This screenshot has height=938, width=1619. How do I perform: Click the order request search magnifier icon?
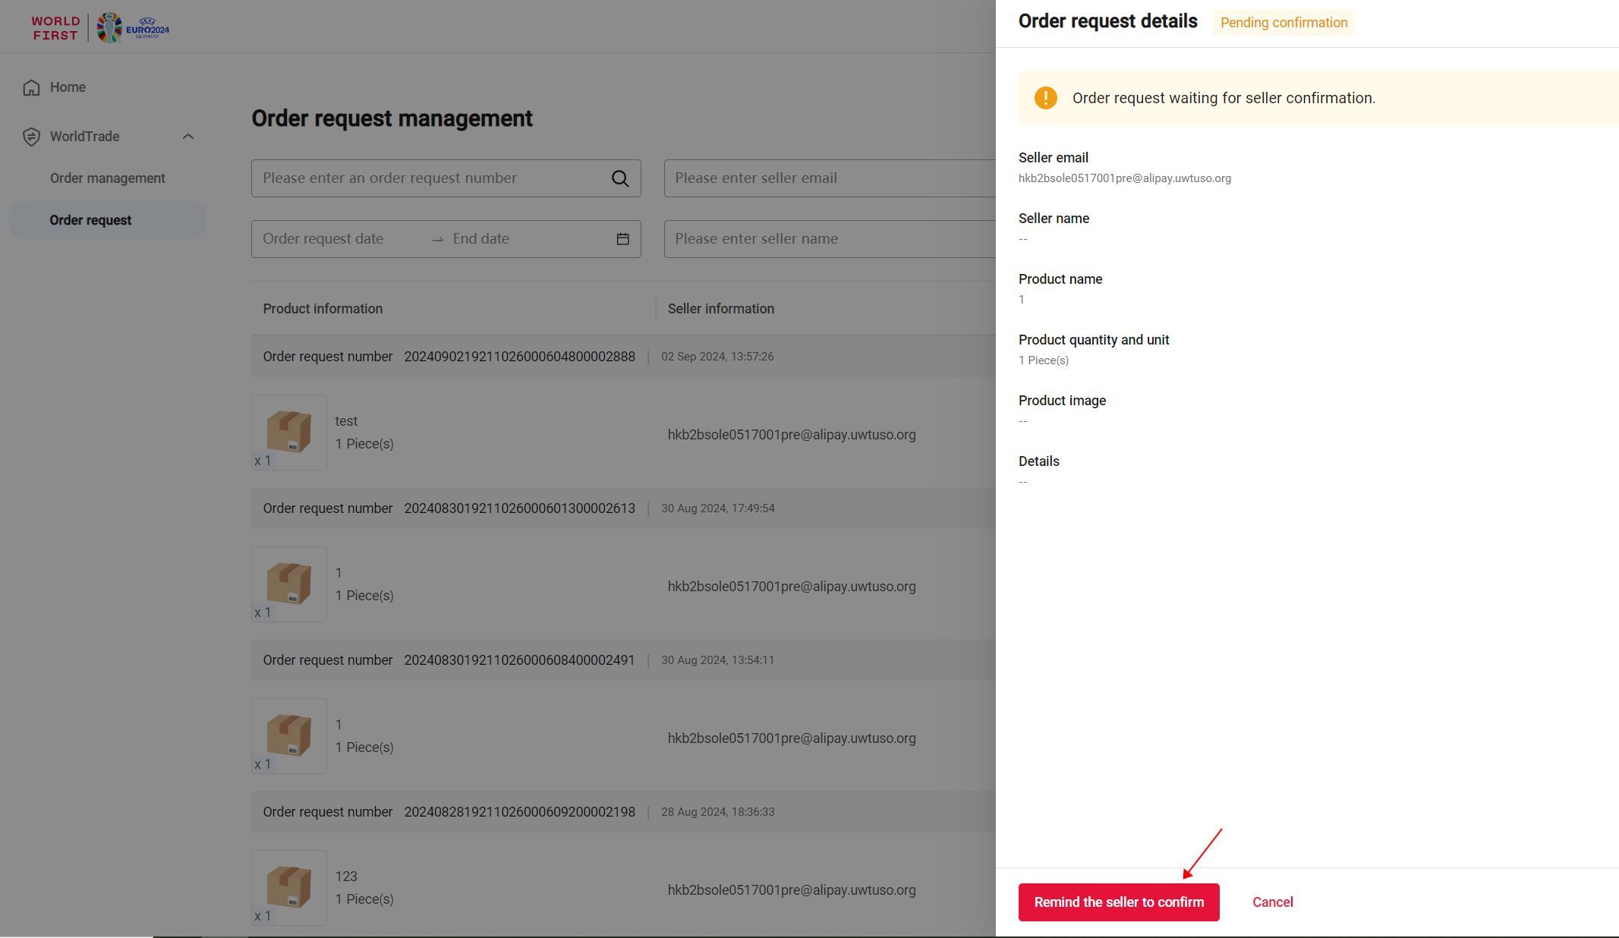click(620, 178)
